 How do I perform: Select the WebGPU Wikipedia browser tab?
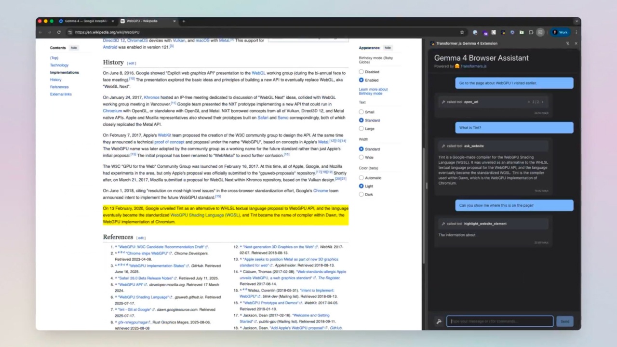pyautogui.click(x=142, y=21)
